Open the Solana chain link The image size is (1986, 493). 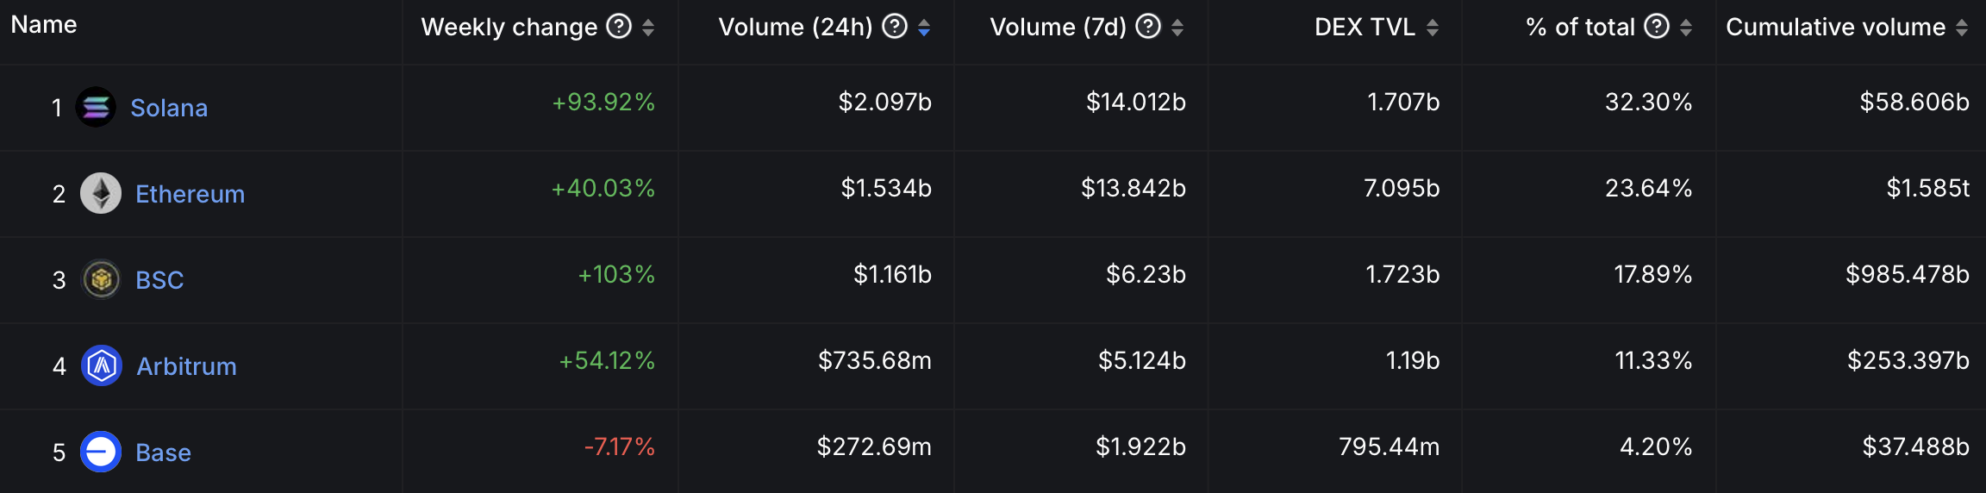(169, 108)
